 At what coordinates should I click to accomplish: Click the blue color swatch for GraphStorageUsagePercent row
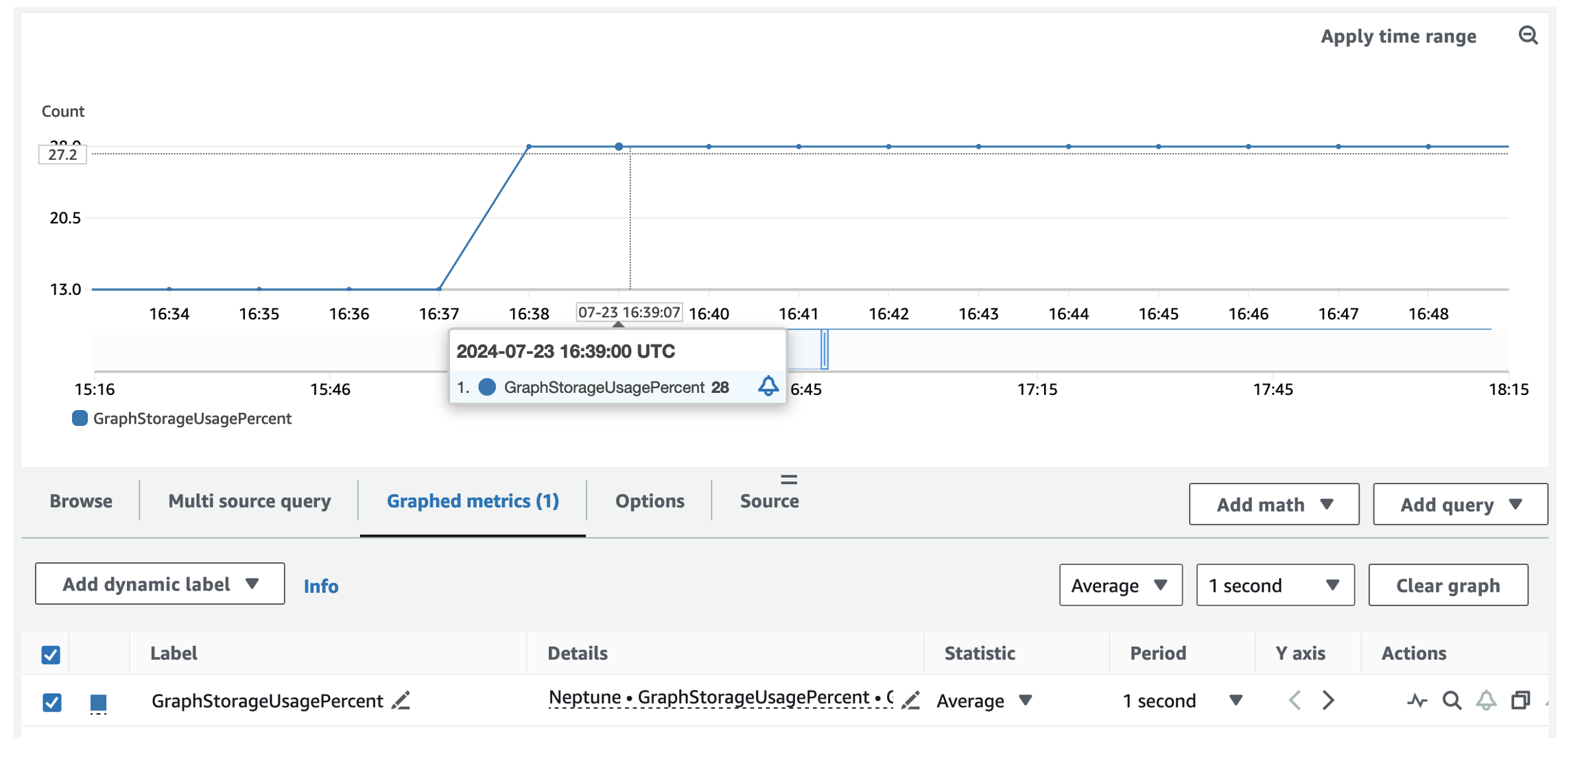(98, 702)
